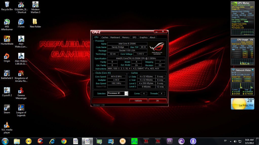
Task: Reset Total counter in Network Meter
Action: coord(250,90)
